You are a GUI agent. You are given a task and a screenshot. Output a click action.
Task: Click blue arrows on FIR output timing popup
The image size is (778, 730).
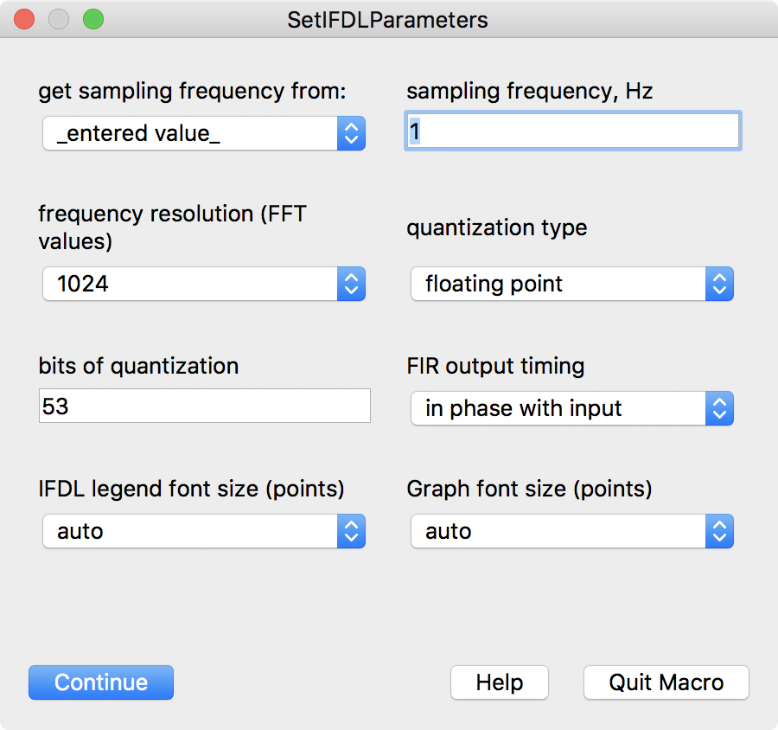coord(719,408)
